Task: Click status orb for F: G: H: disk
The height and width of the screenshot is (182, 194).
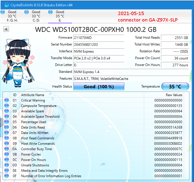Action: [3, 12]
